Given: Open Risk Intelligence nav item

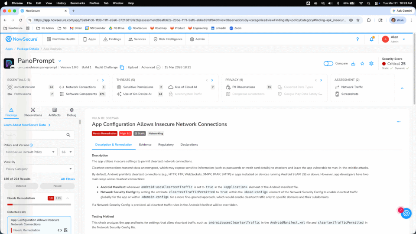Looking at the screenshot, I should [x=168, y=39].
